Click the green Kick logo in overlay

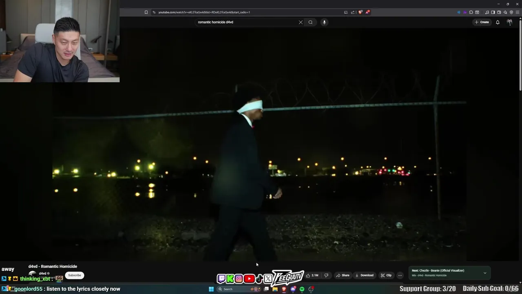230,279
